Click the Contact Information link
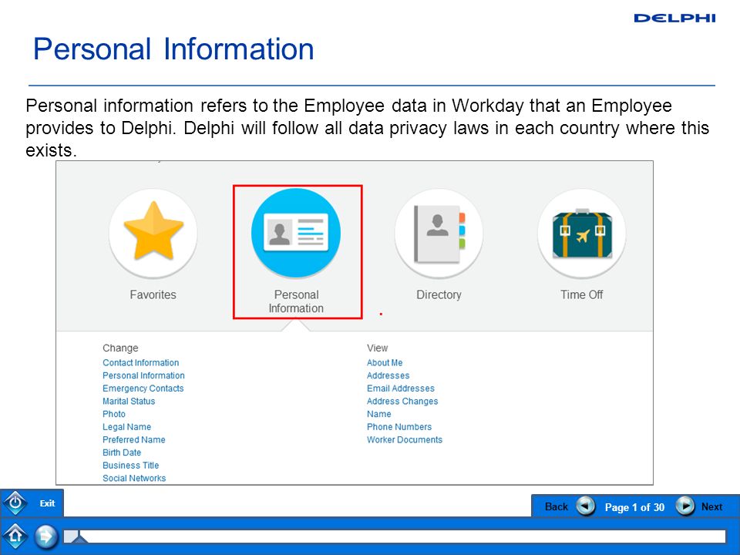This screenshot has height=555, width=740. (140, 362)
